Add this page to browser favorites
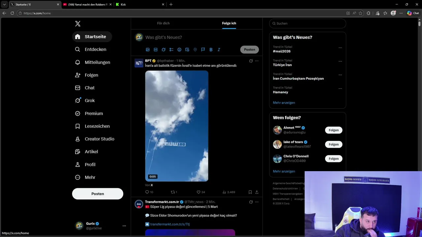The height and width of the screenshot is (237, 422). pos(360,13)
